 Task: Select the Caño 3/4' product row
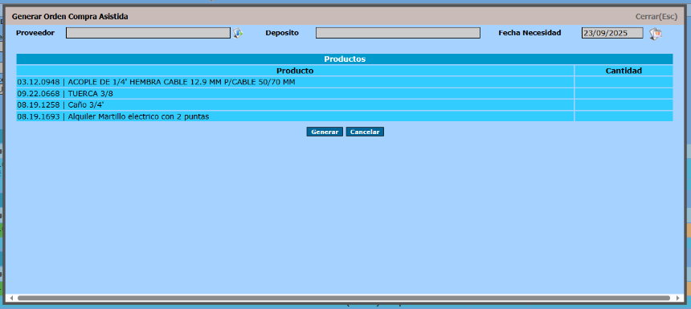295,105
